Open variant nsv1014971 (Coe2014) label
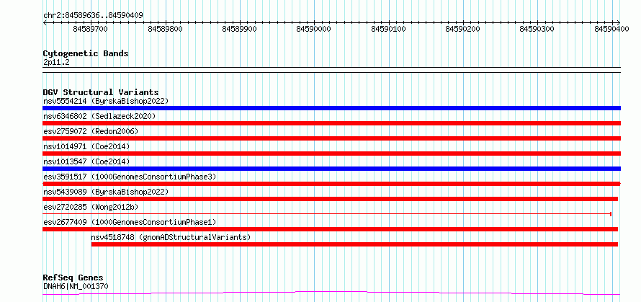The width and height of the screenshot is (641, 302). pos(86,146)
